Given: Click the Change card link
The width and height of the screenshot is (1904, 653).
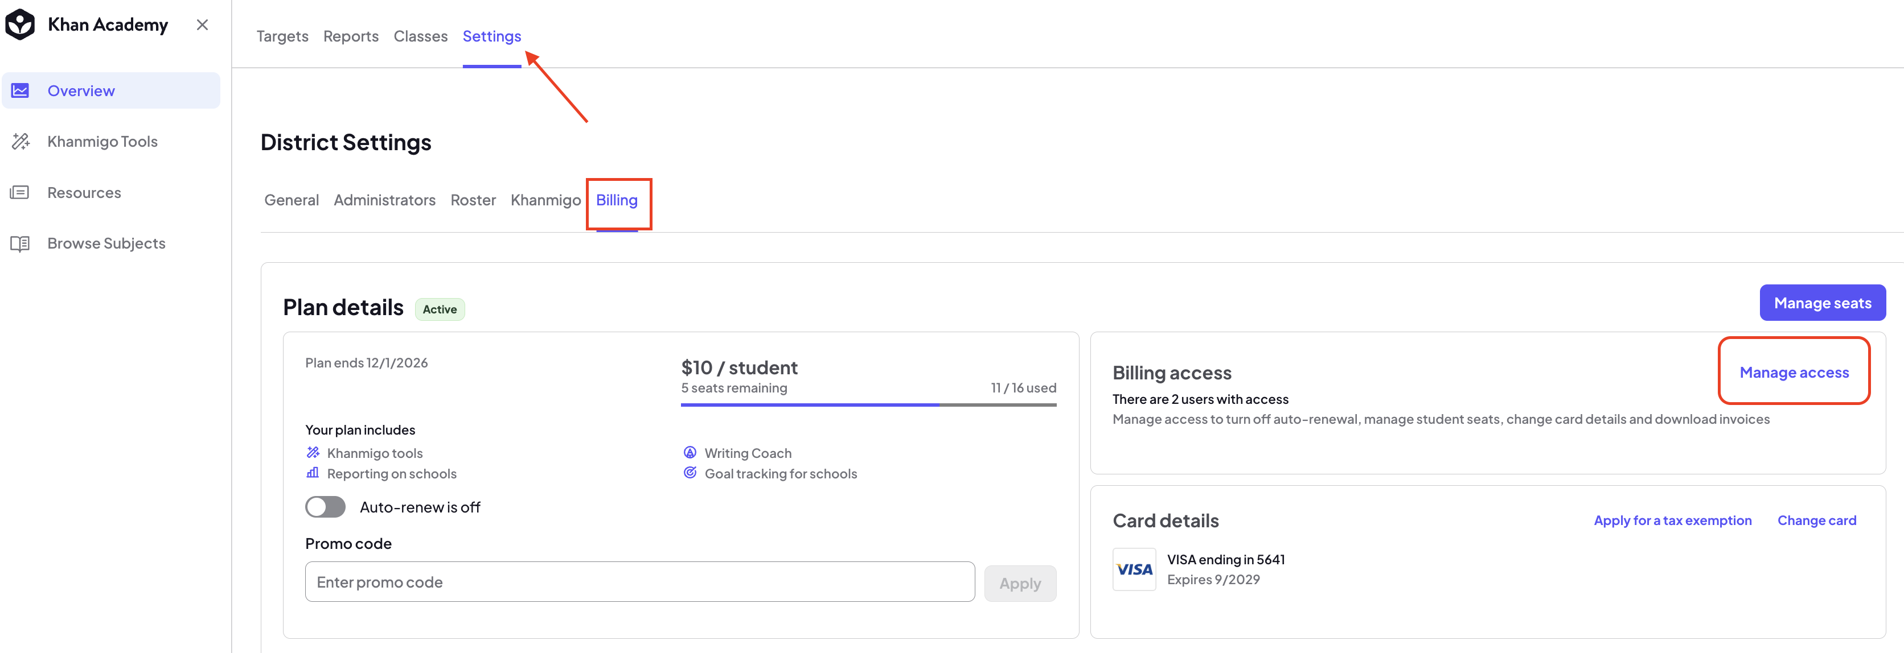Looking at the screenshot, I should 1817,520.
